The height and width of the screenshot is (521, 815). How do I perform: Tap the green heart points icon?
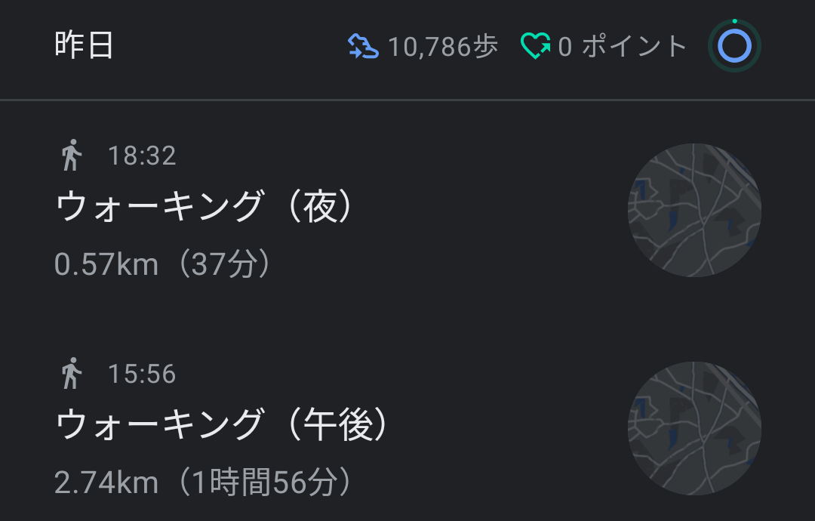(x=536, y=47)
